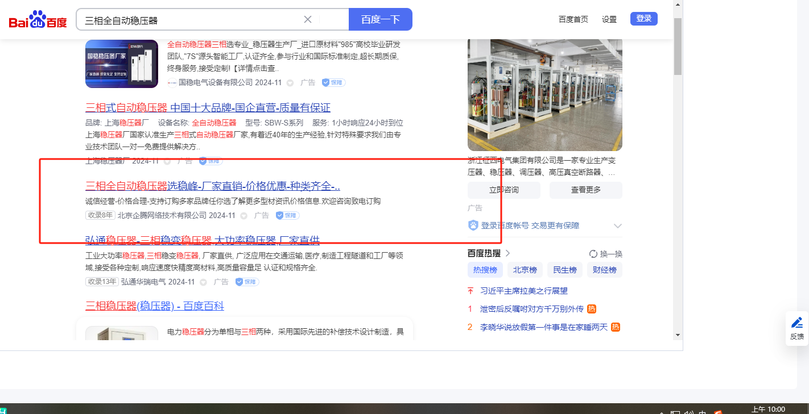The height and width of the screenshot is (414, 809).
Task: Click the orange Sogou icon in the taskbar tray
Action: [x=719, y=412]
